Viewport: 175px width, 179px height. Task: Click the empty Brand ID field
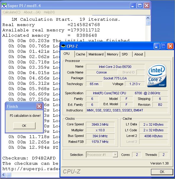[141, 72]
